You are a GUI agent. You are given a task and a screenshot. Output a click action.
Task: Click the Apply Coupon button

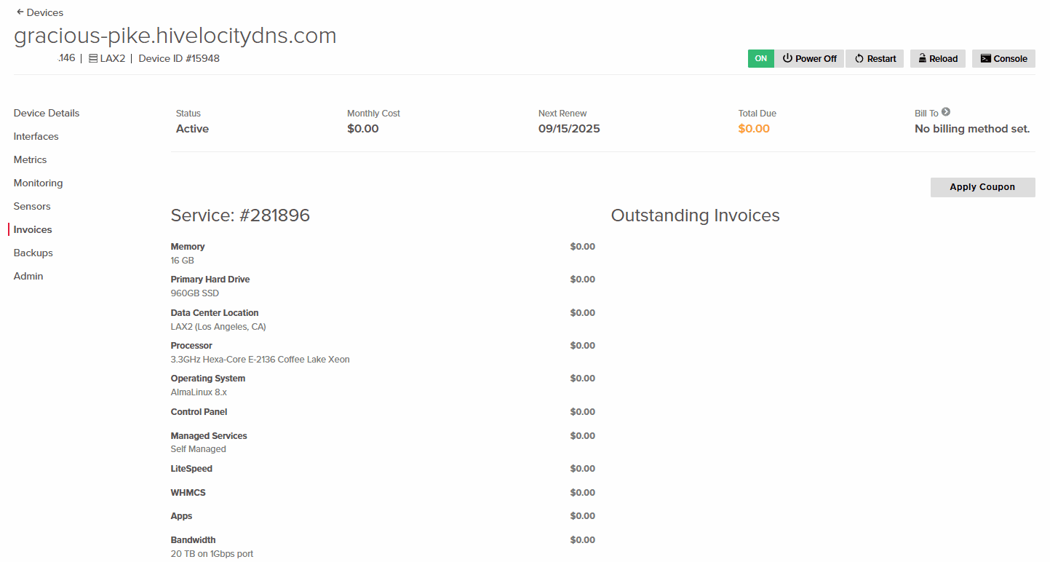click(x=982, y=187)
